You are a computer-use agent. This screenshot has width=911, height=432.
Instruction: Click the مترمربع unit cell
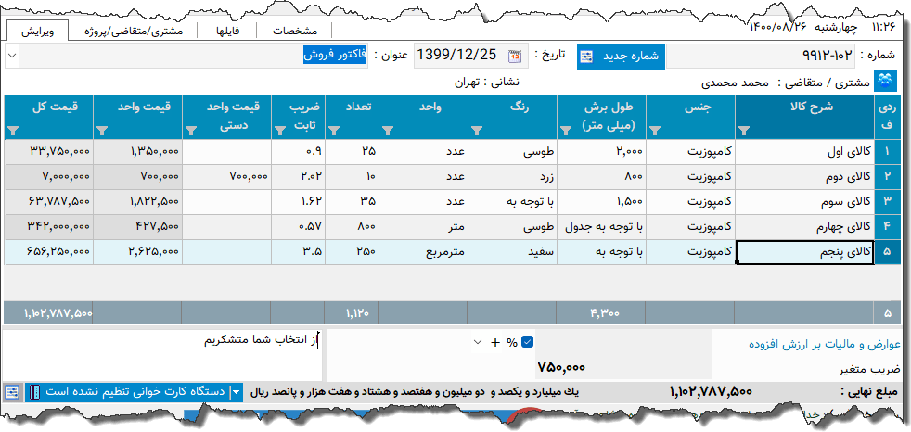click(423, 252)
